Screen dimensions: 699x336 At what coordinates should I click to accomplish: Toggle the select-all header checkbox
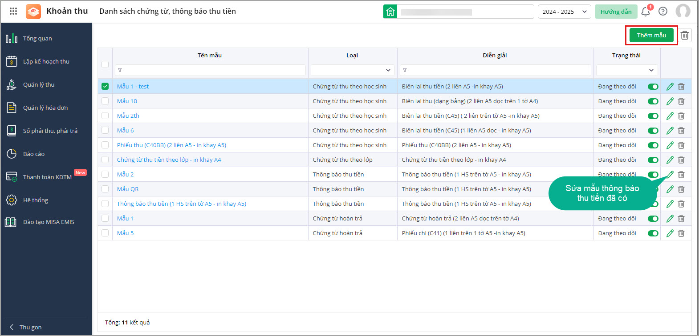(x=105, y=64)
